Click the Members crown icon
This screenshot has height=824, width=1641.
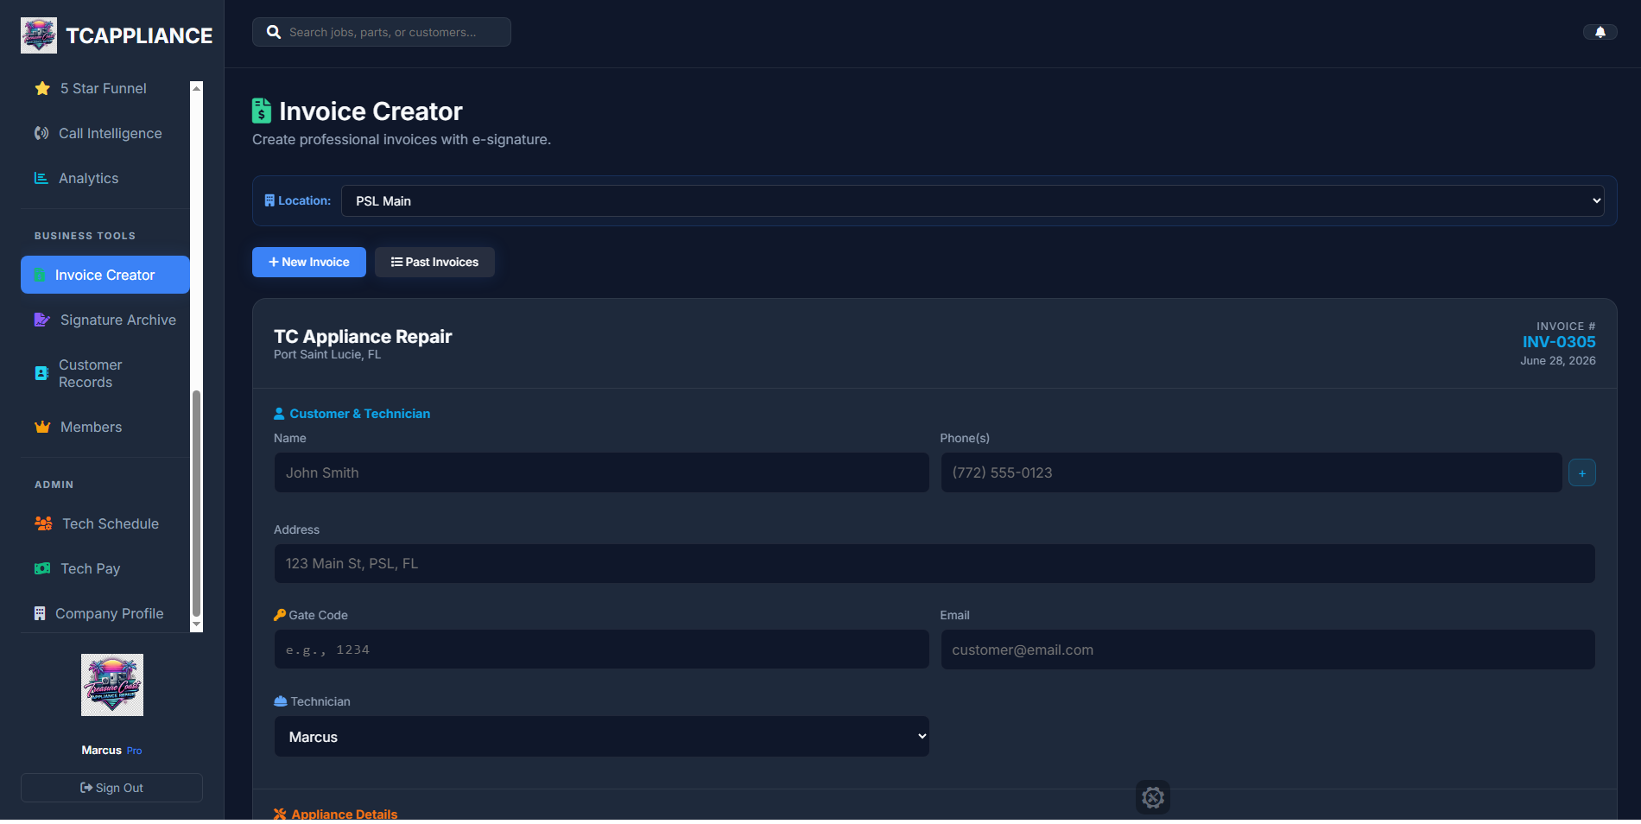point(42,427)
